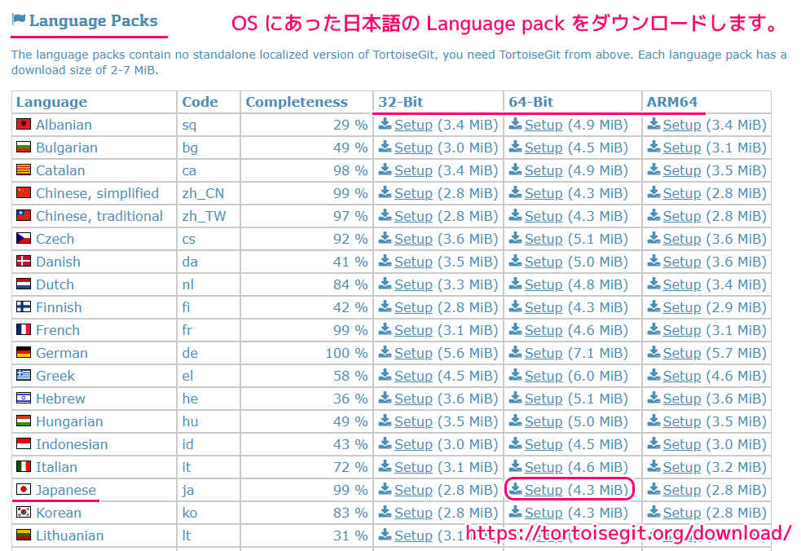Download Dutch 32-Bit Setup
The image size is (801, 551).
(413, 284)
